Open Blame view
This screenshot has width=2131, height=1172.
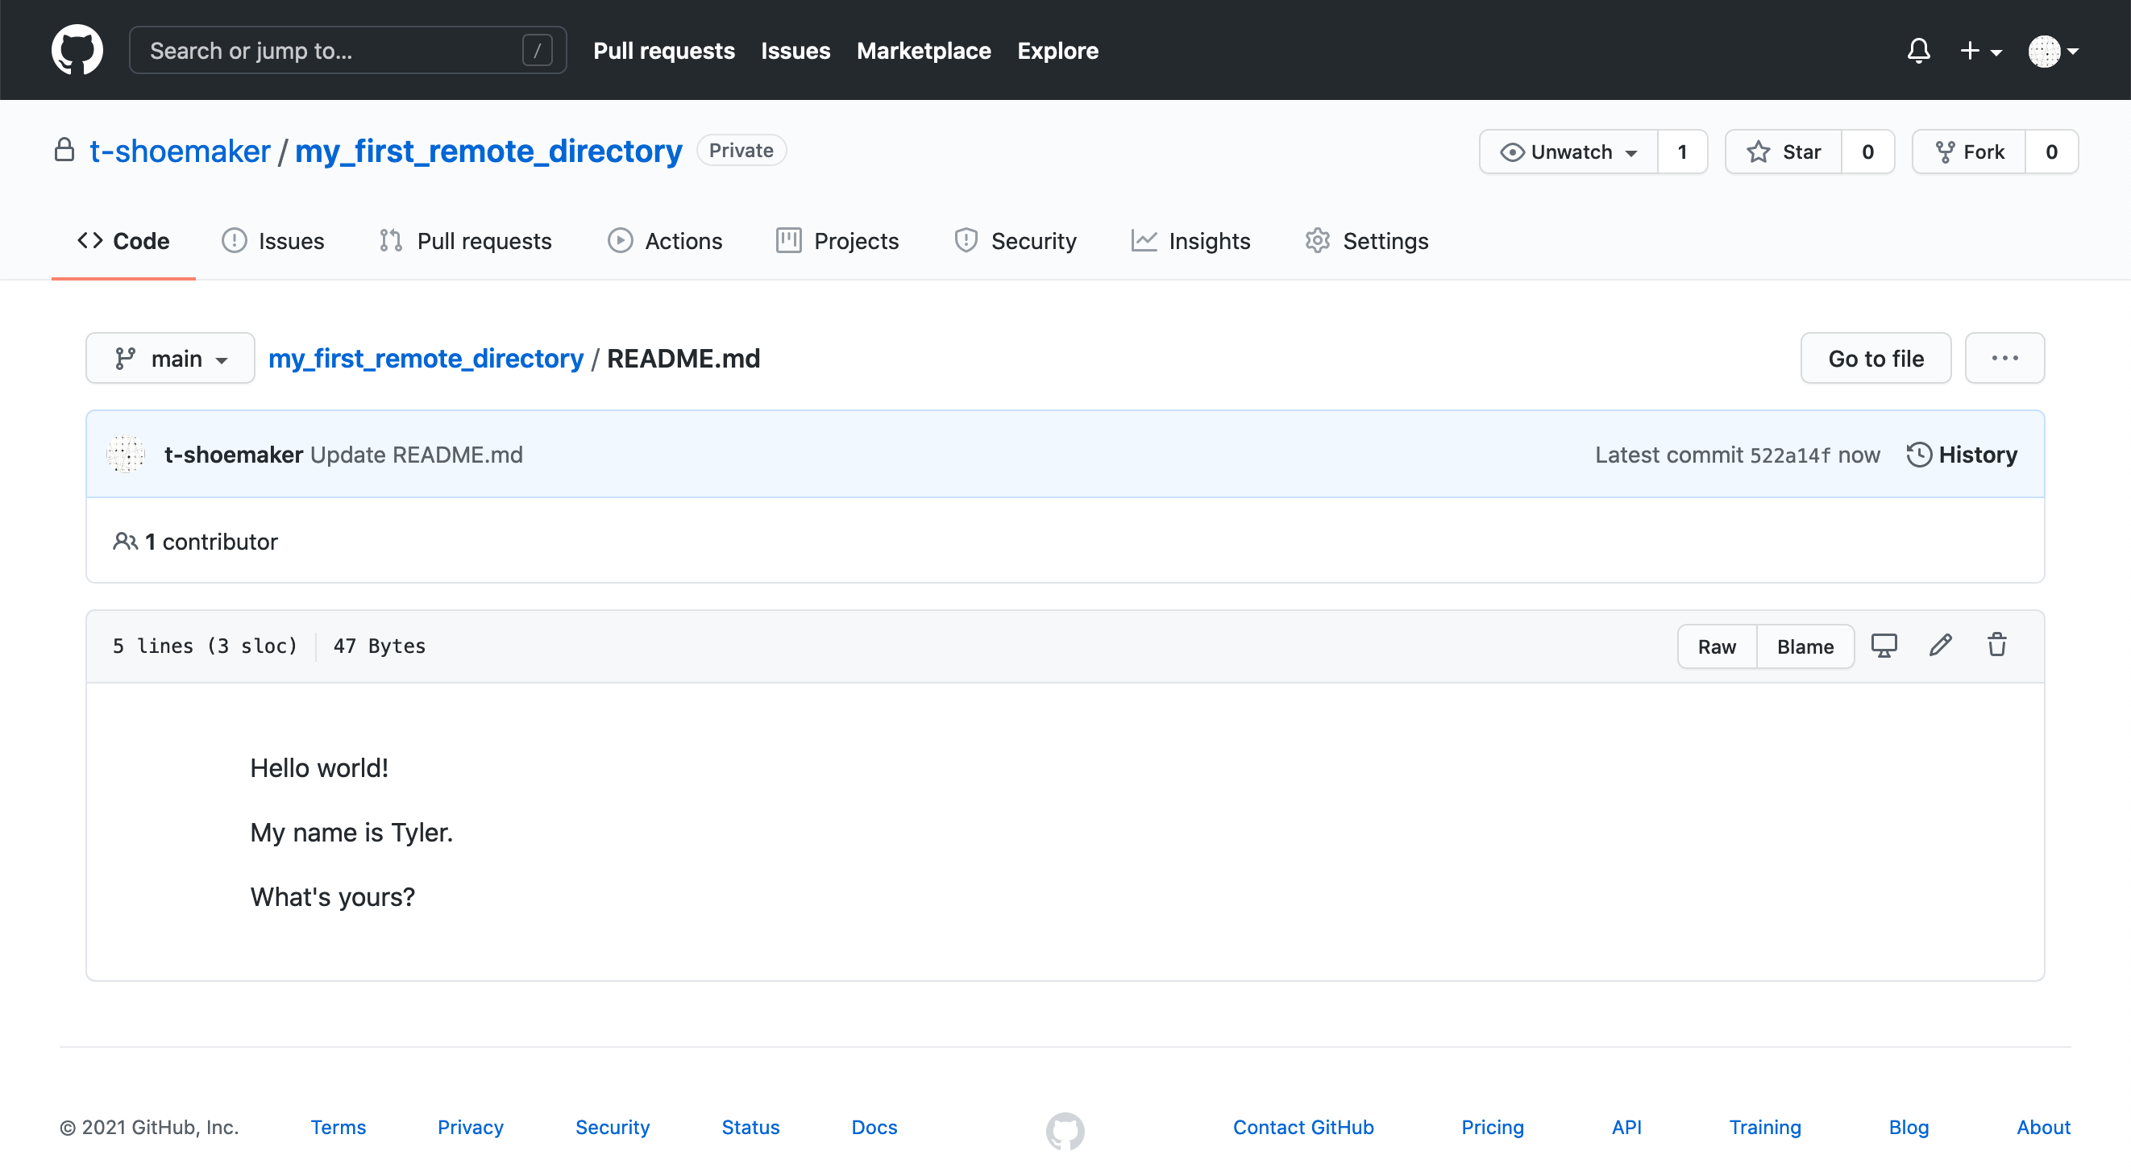(x=1805, y=646)
